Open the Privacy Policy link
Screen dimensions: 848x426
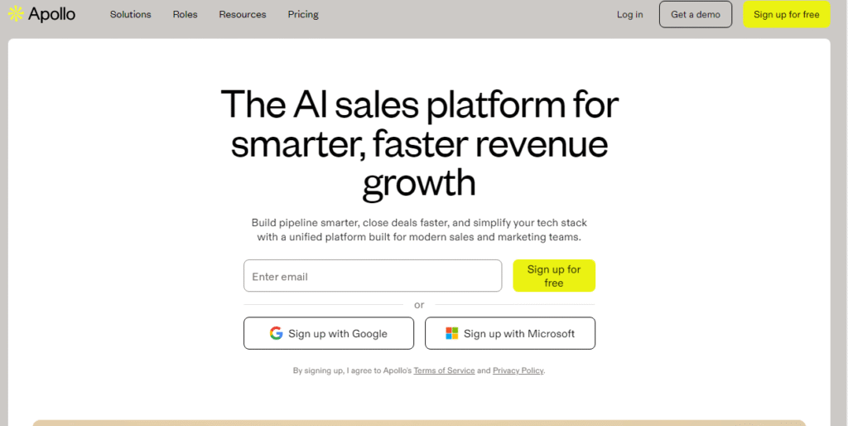tap(518, 370)
